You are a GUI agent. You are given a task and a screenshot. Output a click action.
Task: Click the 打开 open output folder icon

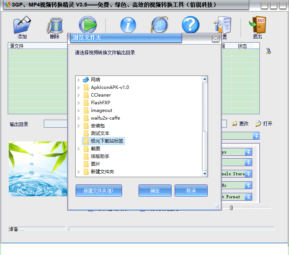(x=258, y=123)
